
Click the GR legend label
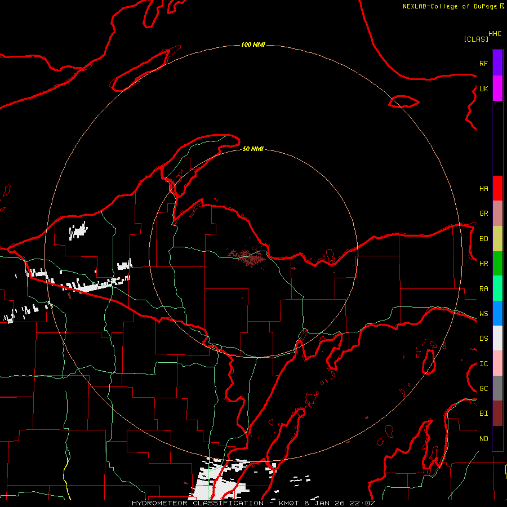(483, 214)
